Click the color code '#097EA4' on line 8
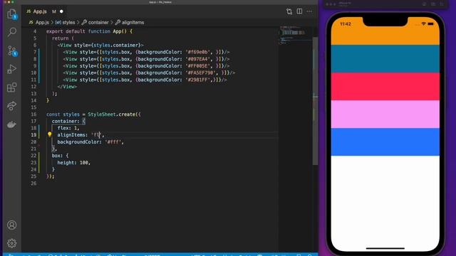This screenshot has width=456, height=256. tap(199, 59)
